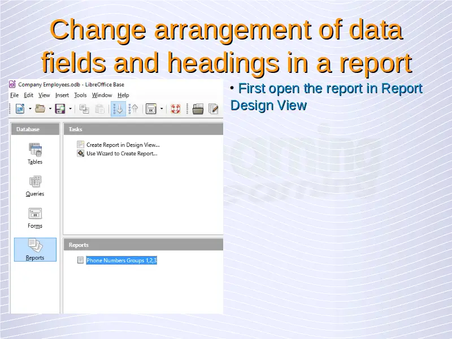Open the View menu
Viewport: 452px width, 339px height.
pyautogui.click(x=44, y=95)
